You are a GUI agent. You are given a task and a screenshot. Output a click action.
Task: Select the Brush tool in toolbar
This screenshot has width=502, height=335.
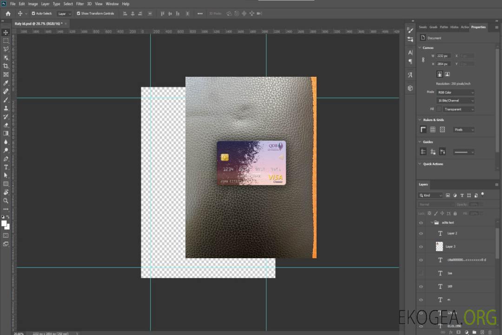(6, 100)
